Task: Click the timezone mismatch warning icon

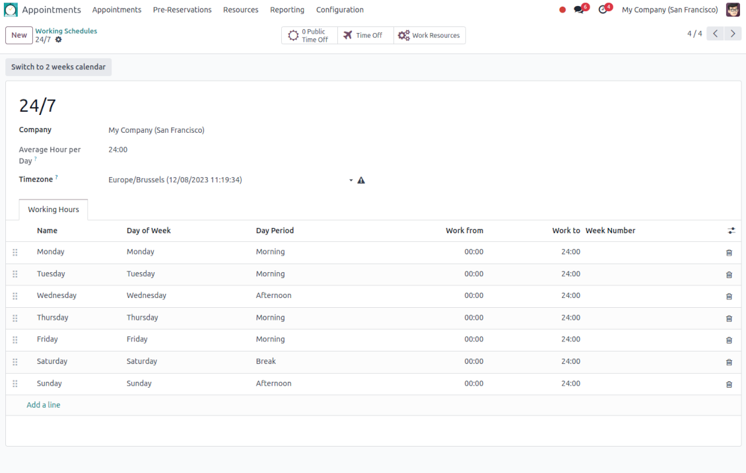Action: (361, 180)
